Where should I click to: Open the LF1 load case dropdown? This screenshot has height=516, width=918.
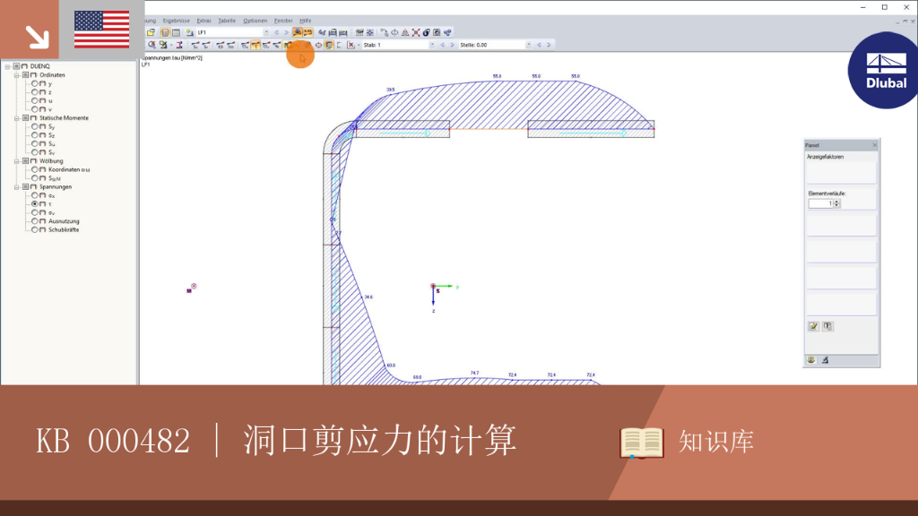click(266, 33)
